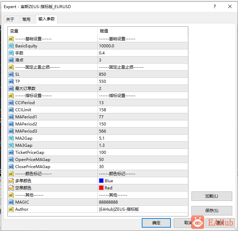Click the TicketPriceGap variable name
This screenshot has height=231, width=238.
(30, 153)
